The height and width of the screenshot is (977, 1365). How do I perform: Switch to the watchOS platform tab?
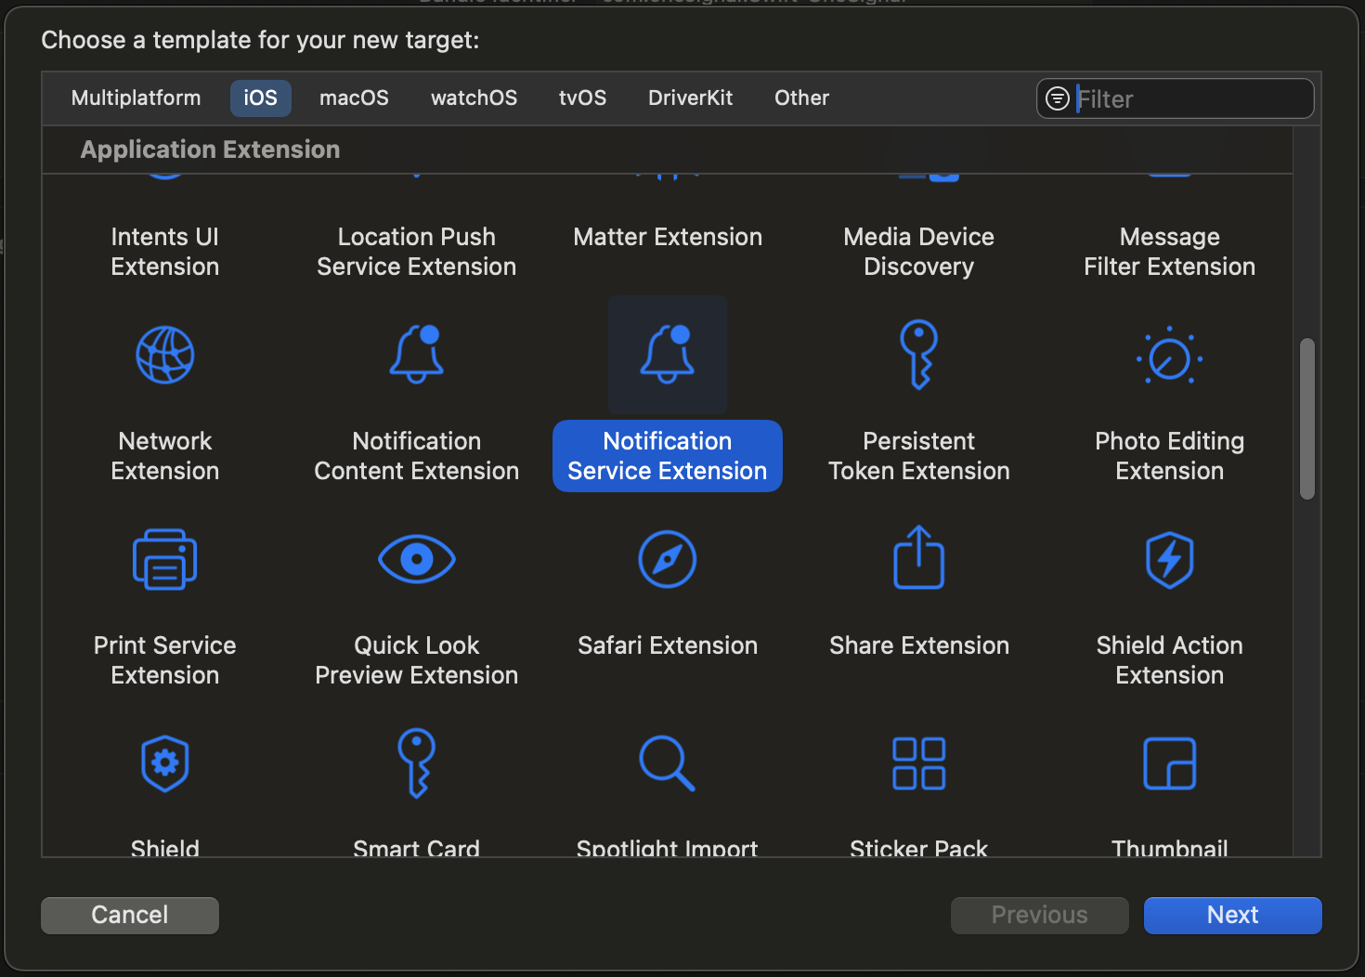pos(474,98)
